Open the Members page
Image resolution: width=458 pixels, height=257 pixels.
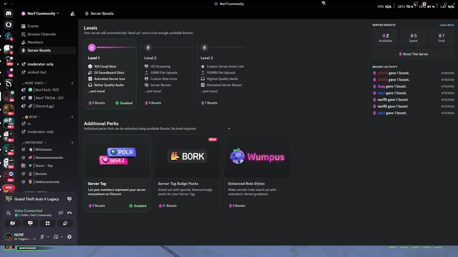[47, 42]
